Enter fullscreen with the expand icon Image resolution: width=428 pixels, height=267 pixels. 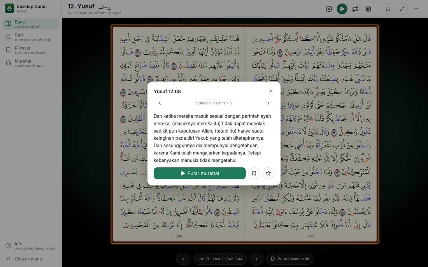click(402, 9)
